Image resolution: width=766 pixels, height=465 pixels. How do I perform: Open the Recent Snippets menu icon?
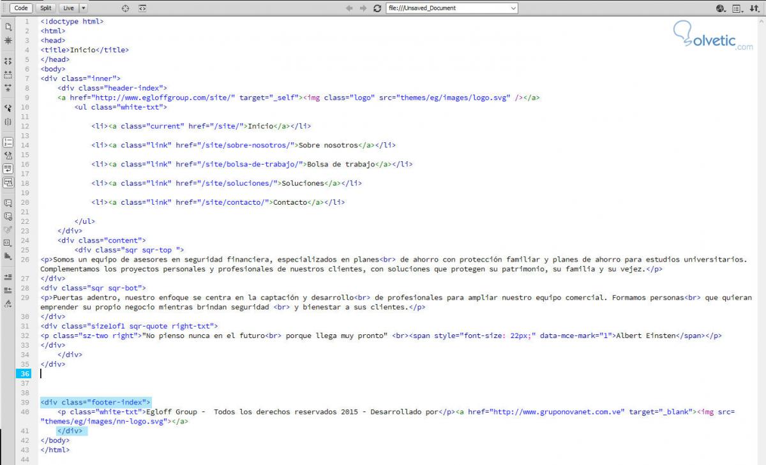click(8, 242)
